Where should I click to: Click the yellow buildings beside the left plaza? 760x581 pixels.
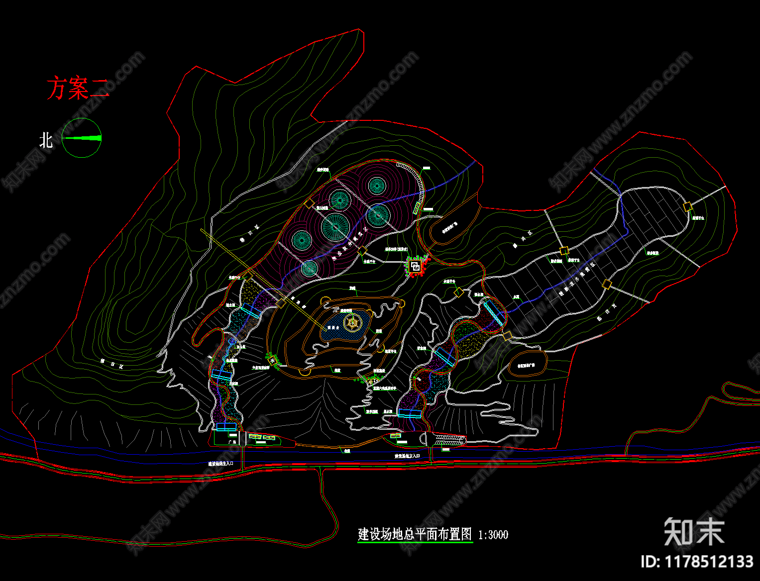(262, 437)
